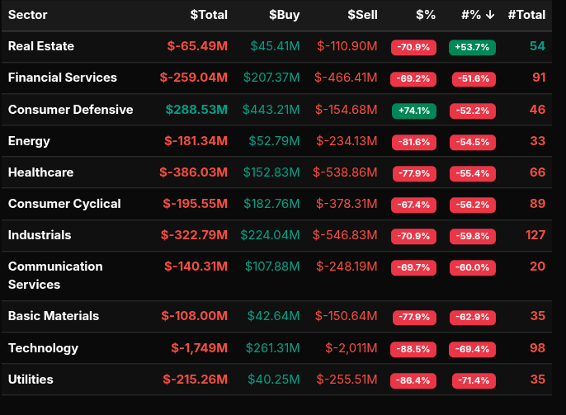This screenshot has width=566, height=415.
Task: Sort by the $% column header
Action: 426,15
